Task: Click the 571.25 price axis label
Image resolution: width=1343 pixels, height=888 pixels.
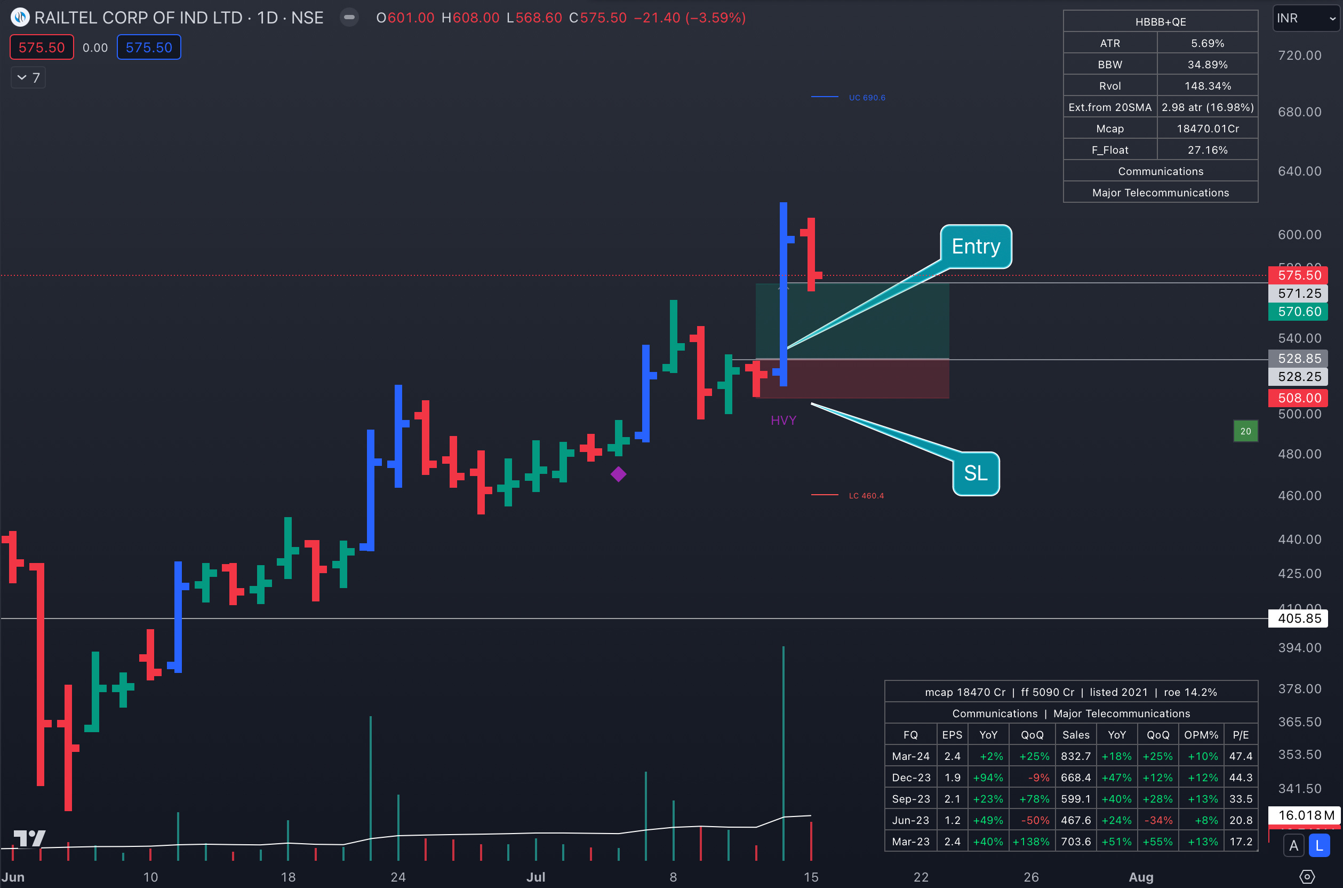Action: [1298, 294]
